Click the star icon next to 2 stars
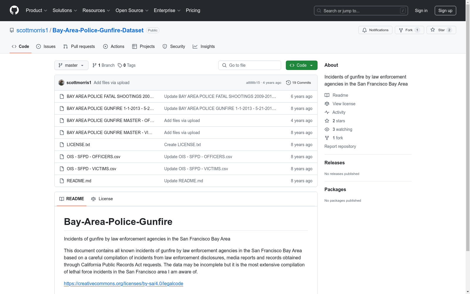 (x=327, y=121)
